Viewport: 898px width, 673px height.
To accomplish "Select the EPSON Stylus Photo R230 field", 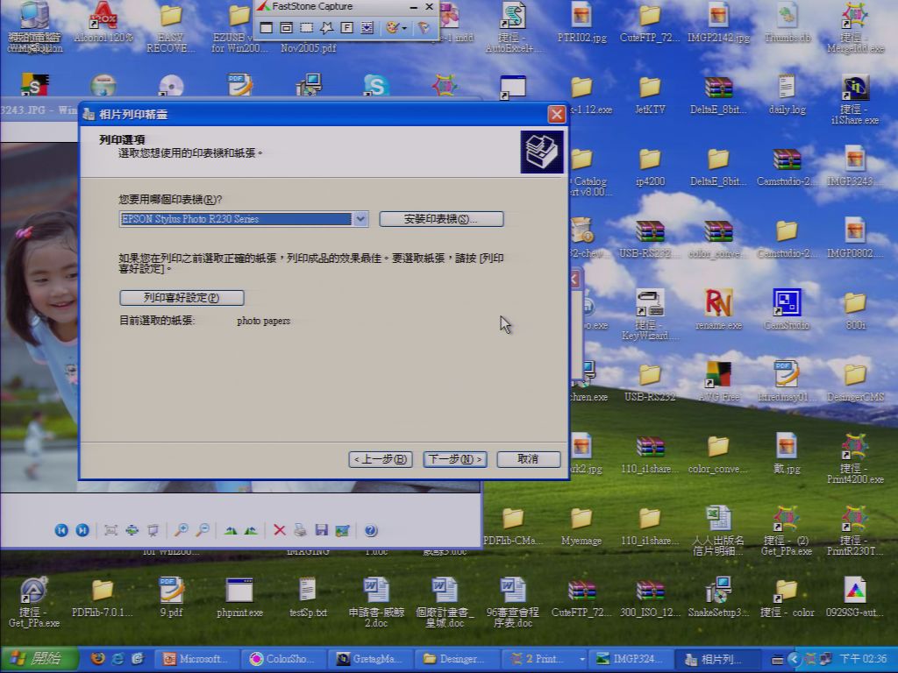I will [x=235, y=218].
